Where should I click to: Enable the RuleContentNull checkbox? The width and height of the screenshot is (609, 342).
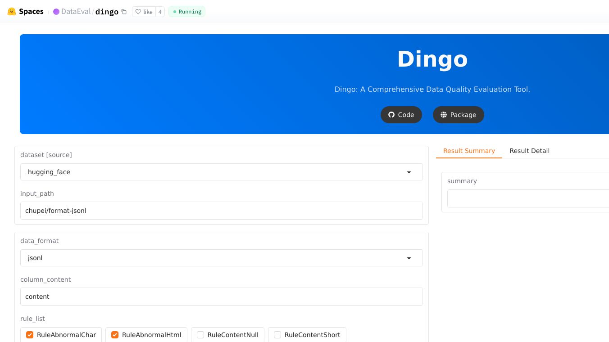(200, 335)
